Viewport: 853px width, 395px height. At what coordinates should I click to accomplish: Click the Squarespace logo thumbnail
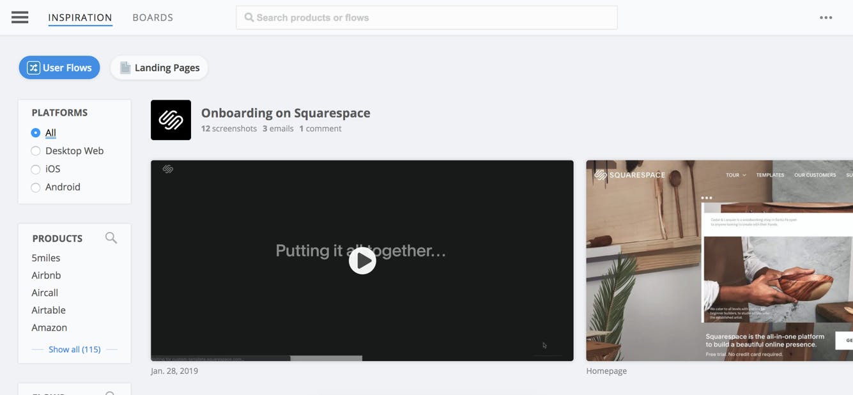171,120
